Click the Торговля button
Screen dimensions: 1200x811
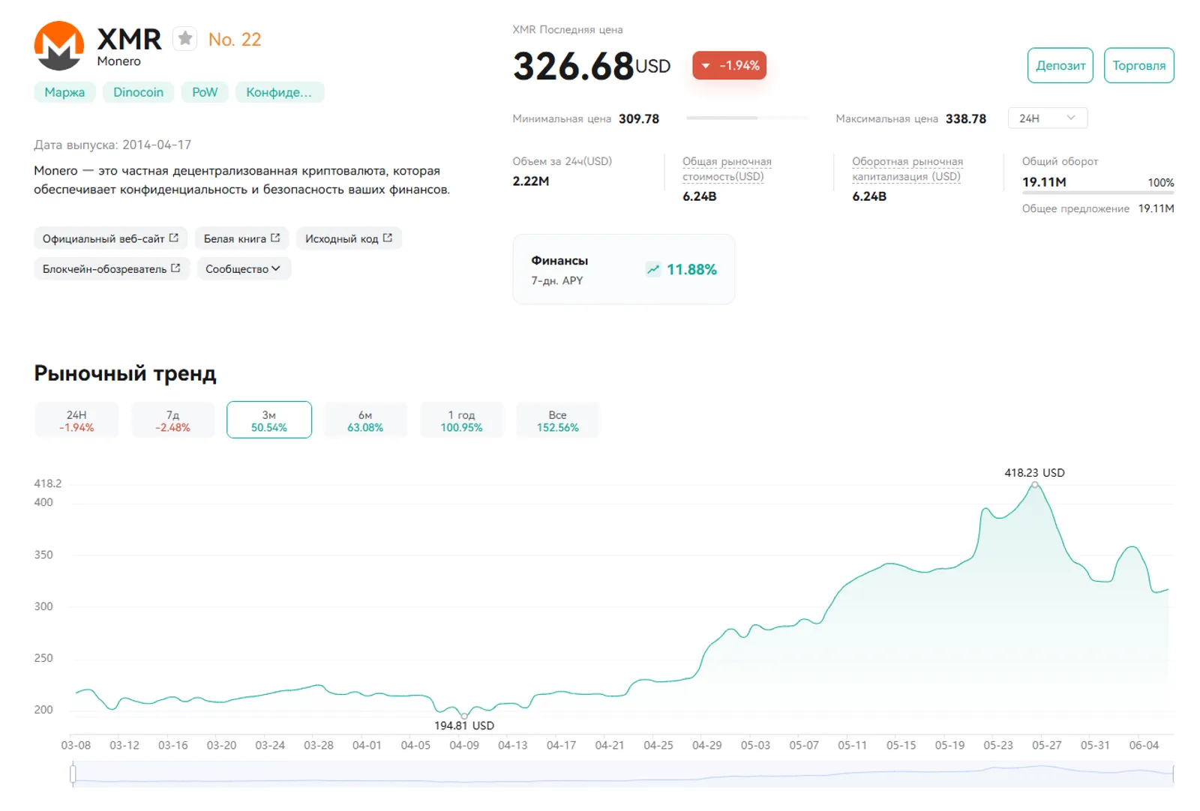(1138, 65)
